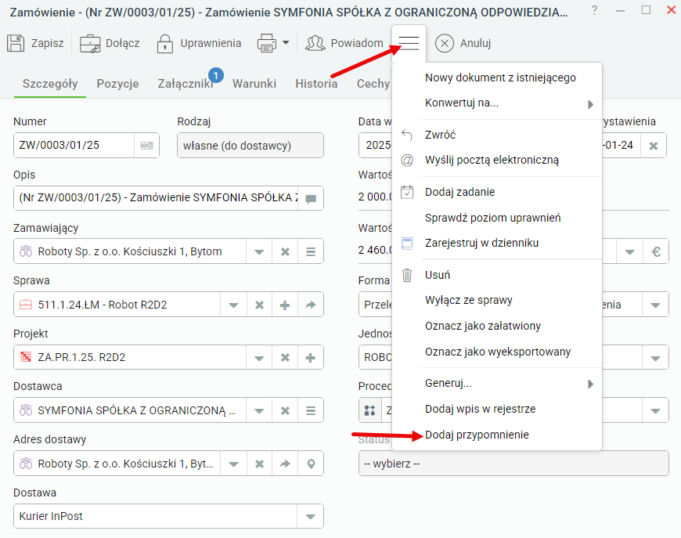Clear the Zamawiający field

point(285,251)
